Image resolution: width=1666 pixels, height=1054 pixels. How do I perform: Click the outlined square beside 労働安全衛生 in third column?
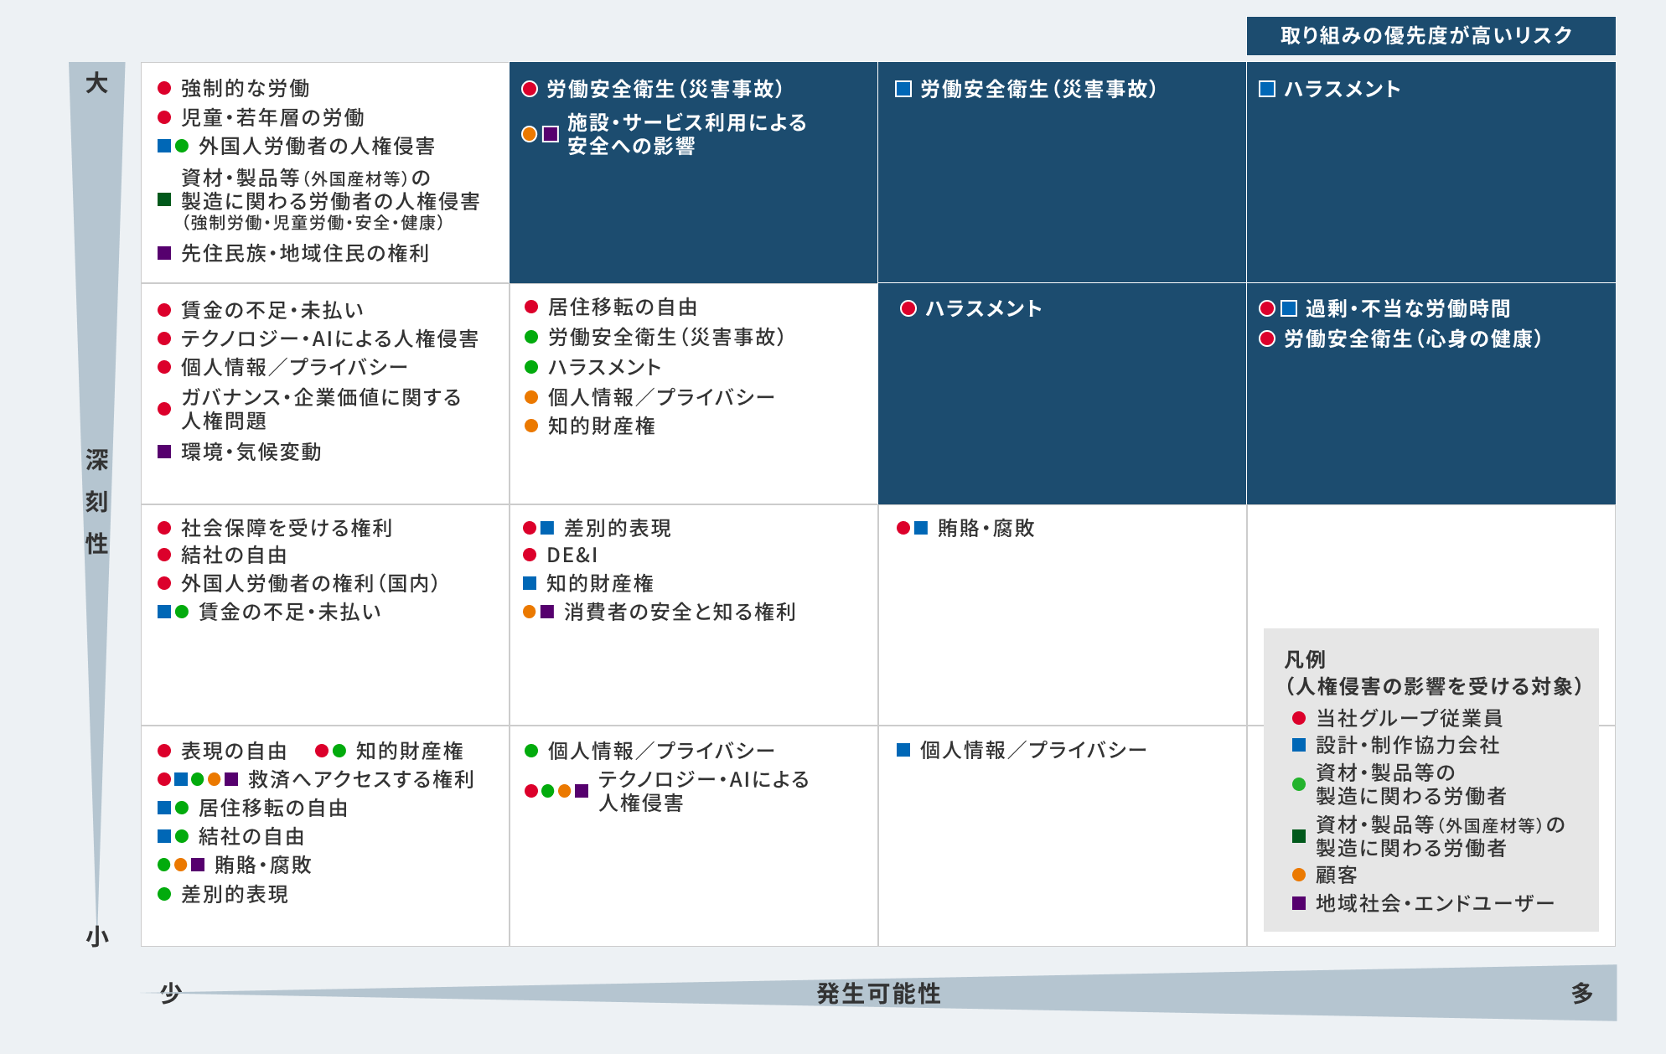point(903,89)
